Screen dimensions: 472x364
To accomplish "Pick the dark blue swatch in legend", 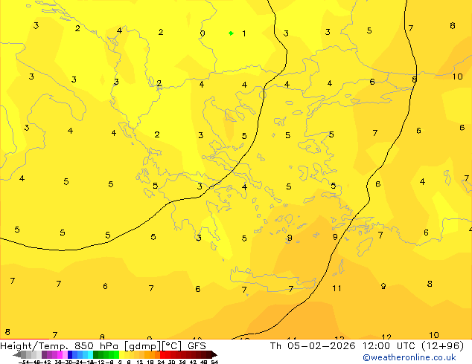I will pyautogui.click(x=70, y=354).
